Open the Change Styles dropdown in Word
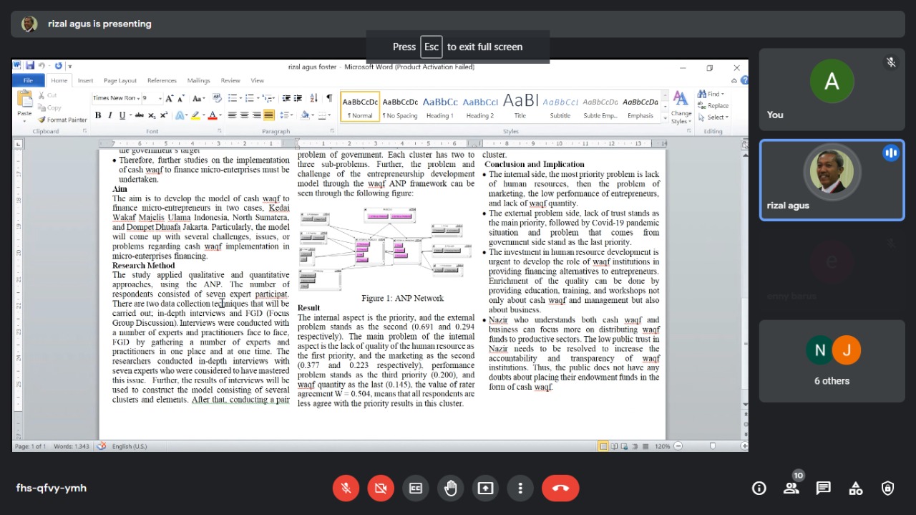916x515 pixels. [681, 107]
